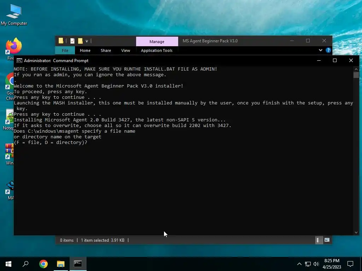Click the Command Prompt title bar icon

point(19,61)
